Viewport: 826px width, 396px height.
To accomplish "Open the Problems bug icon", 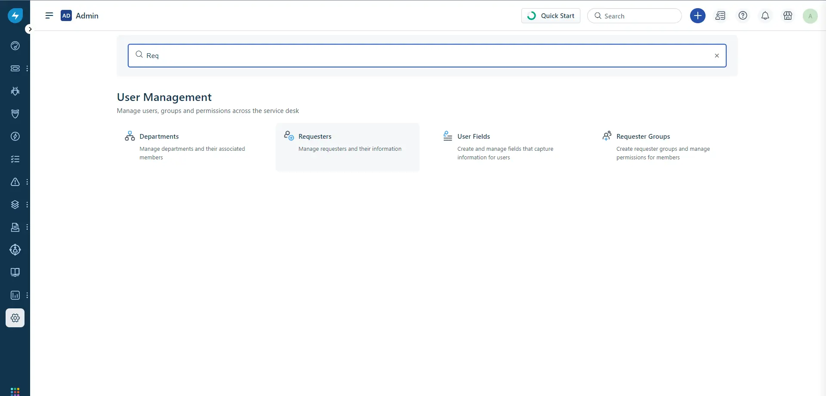I will click(15, 91).
